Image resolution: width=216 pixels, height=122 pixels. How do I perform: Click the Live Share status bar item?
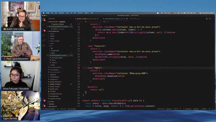[x=72, y=109]
